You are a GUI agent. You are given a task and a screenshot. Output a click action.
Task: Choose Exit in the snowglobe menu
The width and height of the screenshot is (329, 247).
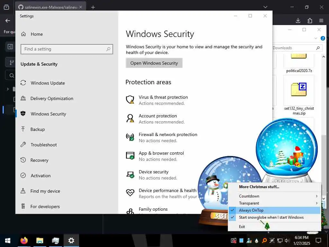pyautogui.click(x=274, y=227)
